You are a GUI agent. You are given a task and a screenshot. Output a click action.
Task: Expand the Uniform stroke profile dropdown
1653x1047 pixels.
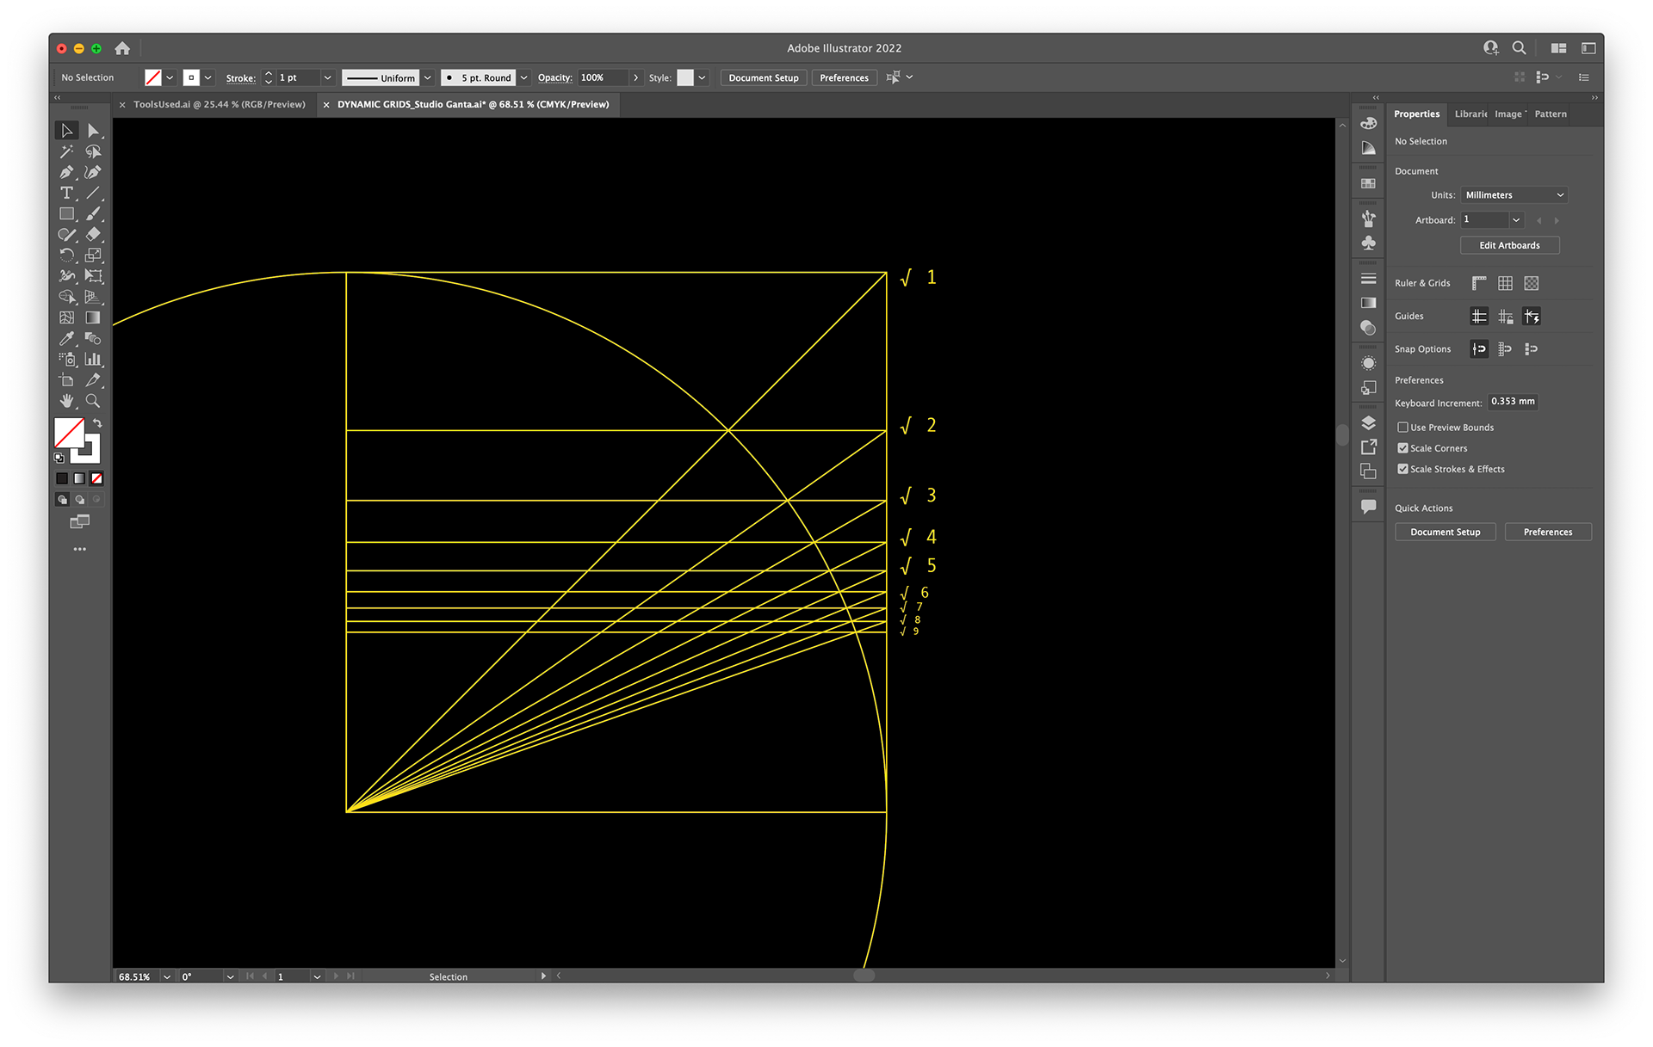pyautogui.click(x=428, y=77)
